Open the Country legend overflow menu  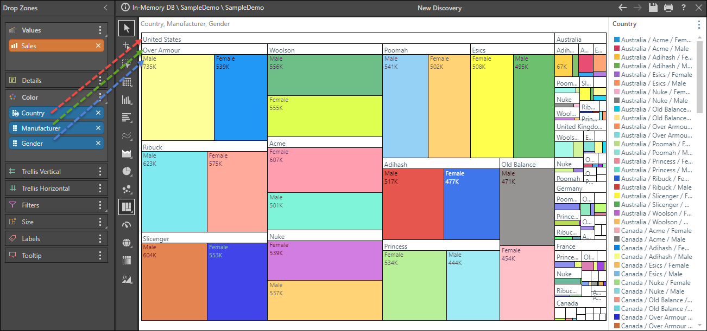[x=699, y=24]
